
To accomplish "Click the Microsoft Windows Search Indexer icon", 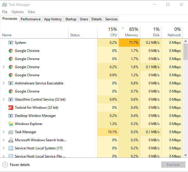I will pos(11,140).
